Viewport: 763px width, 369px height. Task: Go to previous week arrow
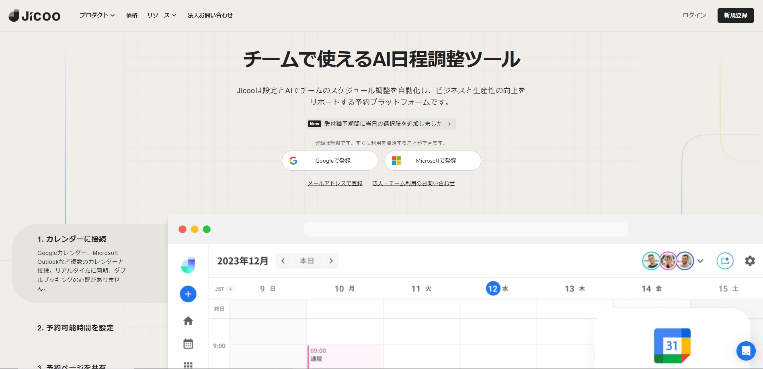[x=283, y=261]
